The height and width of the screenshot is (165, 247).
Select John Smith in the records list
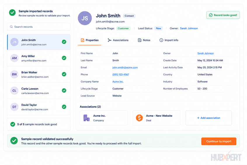[x=39, y=42]
